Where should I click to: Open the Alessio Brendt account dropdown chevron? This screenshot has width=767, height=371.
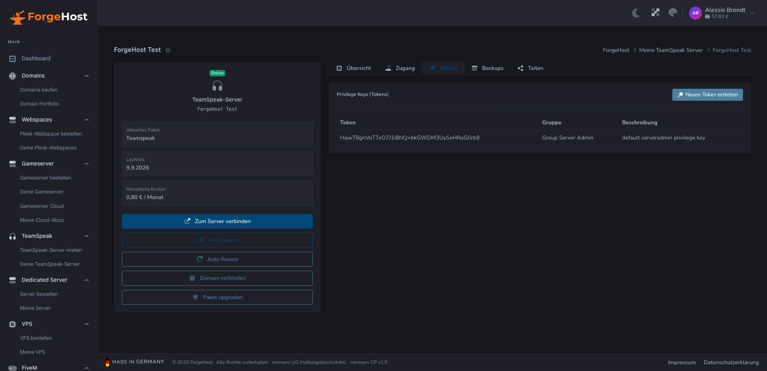[752, 13]
